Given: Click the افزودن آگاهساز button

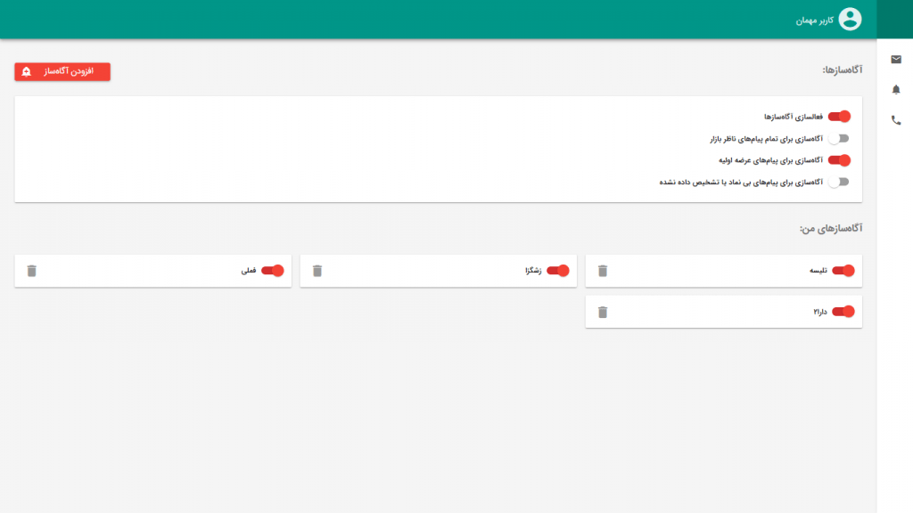Looking at the screenshot, I should 62,71.
